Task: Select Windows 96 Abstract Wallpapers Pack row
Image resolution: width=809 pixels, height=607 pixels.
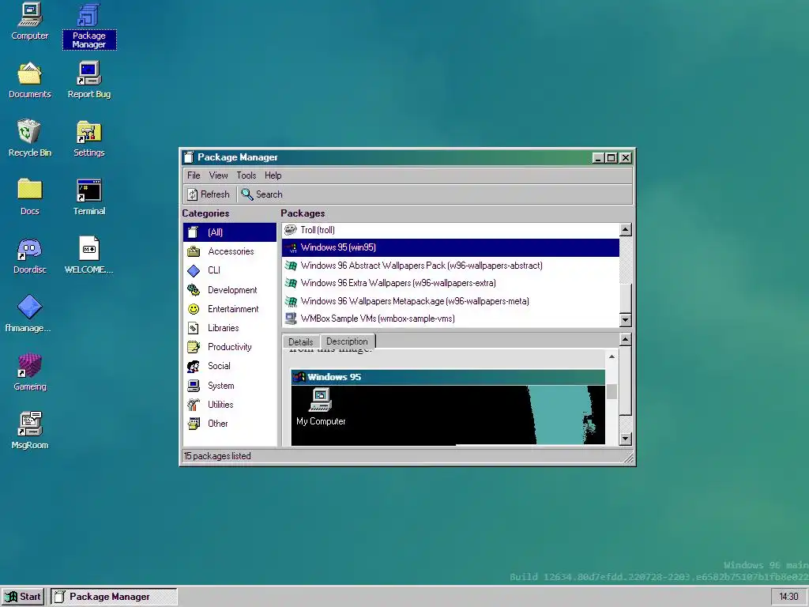Action: click(450, 266)
